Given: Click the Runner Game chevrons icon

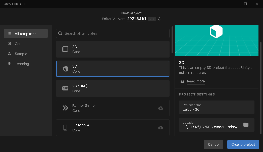Looking at the screenshot, I should click(65, 108).
